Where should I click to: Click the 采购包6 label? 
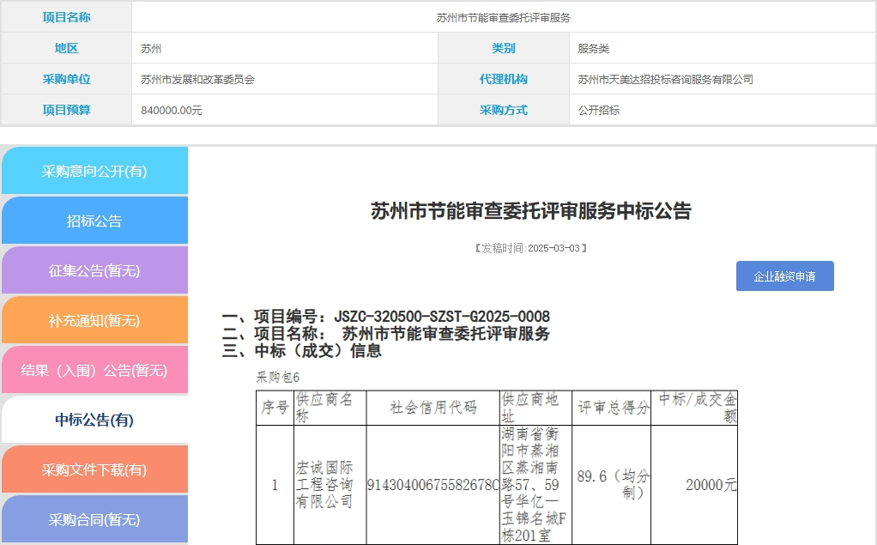278,377
